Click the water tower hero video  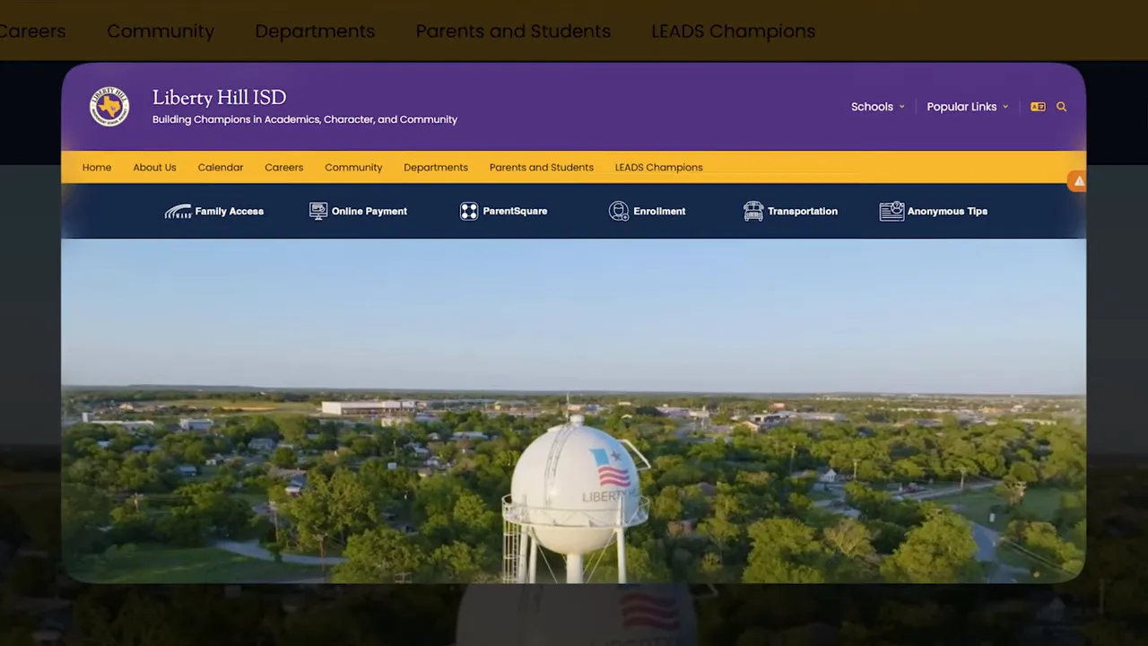pos(573,410)
